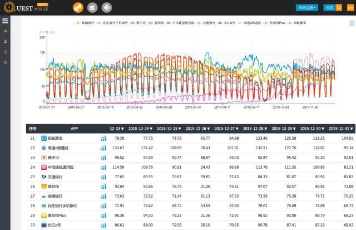Open the hamburger menu in the sidebar
Image resolution: width=356 pixels, height=230 pixels.
[5, 21]
